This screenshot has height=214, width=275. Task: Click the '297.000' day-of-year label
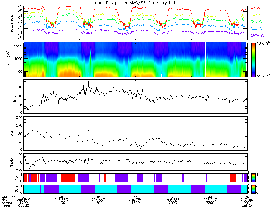[x=247, y=200]
